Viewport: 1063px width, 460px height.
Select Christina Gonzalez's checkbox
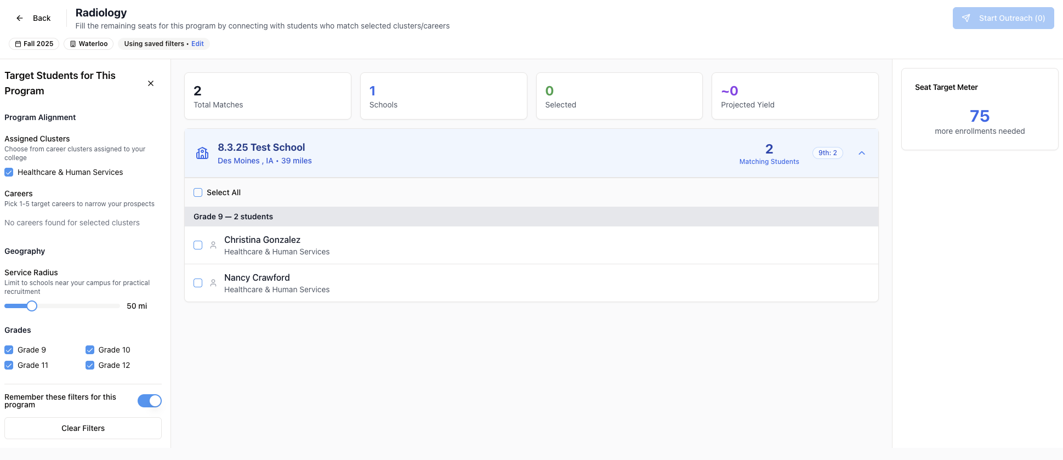point(198,245)
